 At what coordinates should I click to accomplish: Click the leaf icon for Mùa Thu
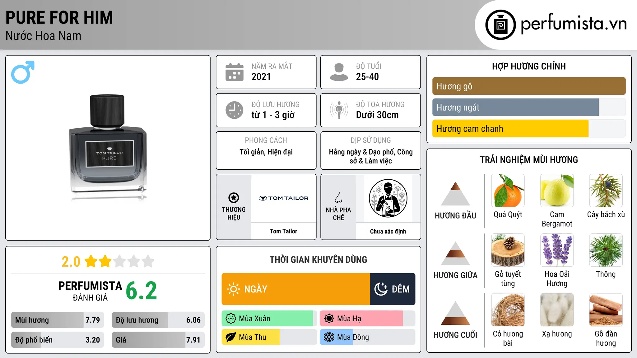(x=231, y=337)
